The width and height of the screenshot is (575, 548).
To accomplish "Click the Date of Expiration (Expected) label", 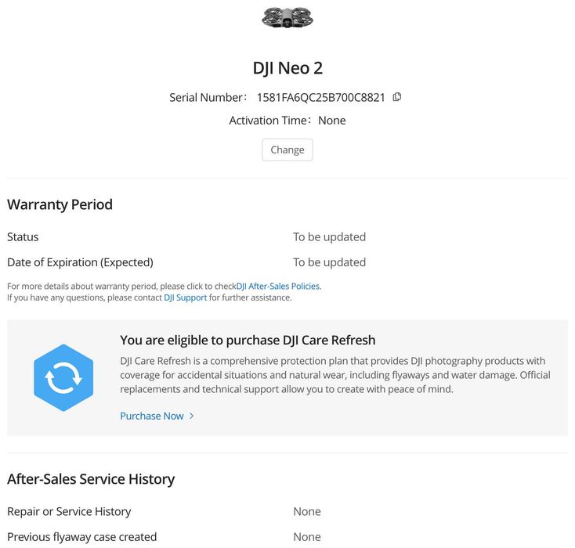I will 80,262.
